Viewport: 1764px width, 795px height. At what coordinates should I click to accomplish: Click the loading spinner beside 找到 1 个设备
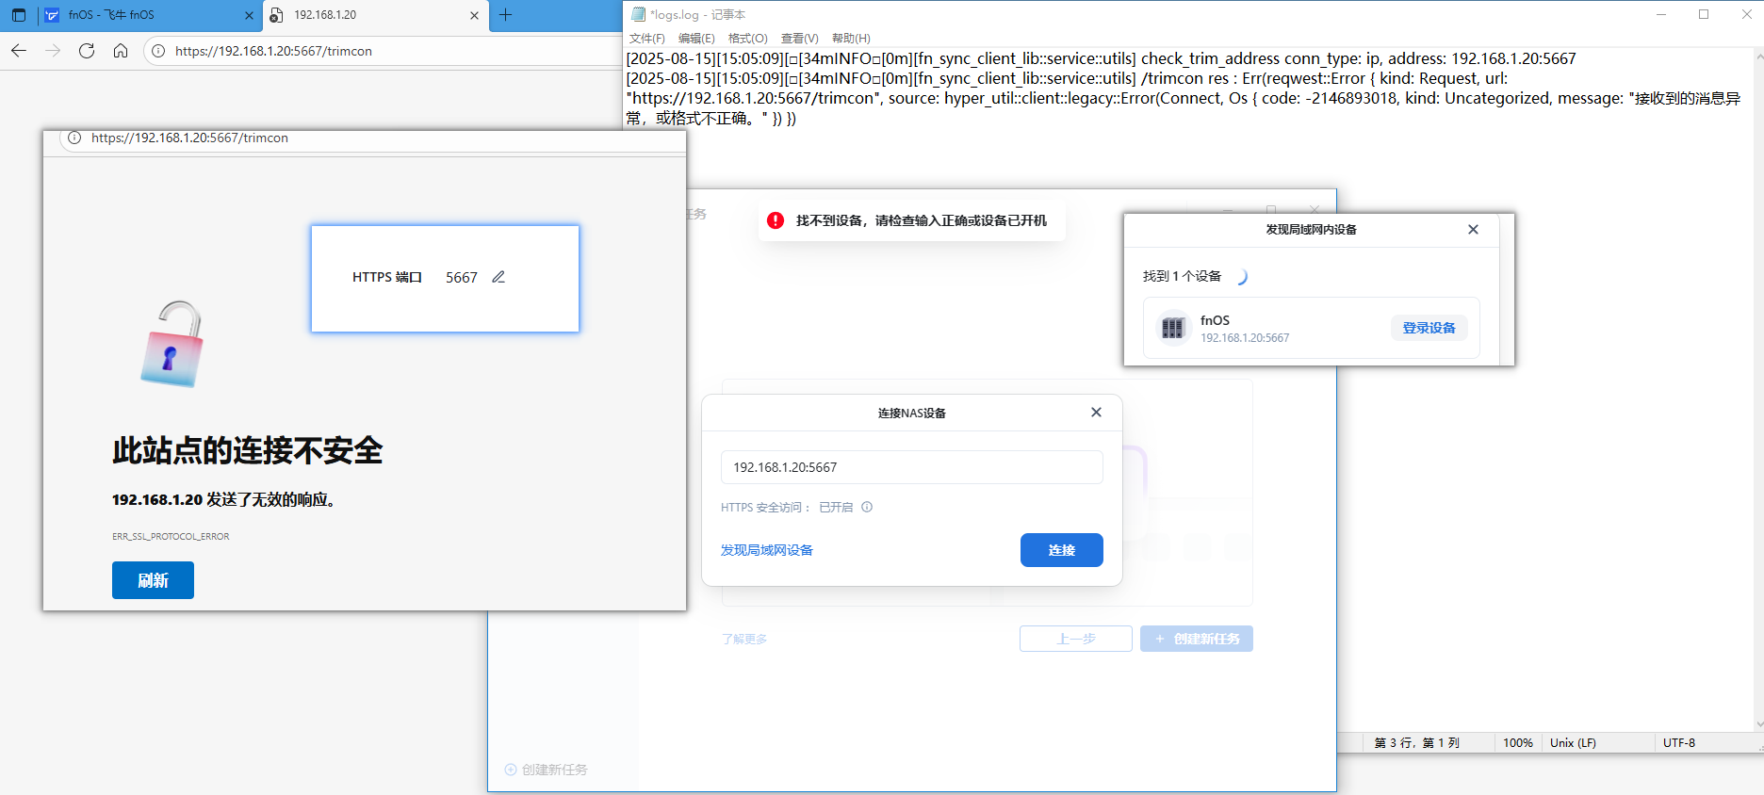(1241, 277)
